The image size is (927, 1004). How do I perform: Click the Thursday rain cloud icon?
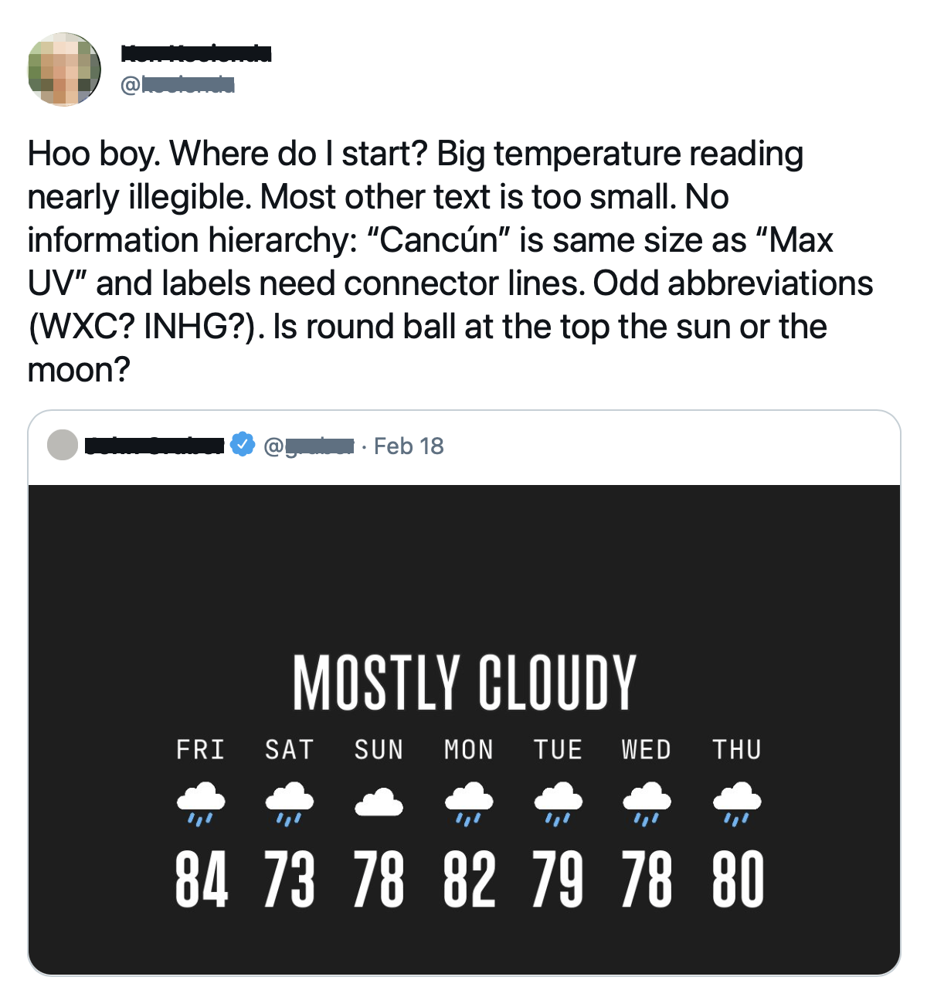(737, 804)
